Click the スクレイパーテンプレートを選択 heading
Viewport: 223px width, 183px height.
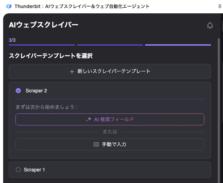[x=51, y=56]
